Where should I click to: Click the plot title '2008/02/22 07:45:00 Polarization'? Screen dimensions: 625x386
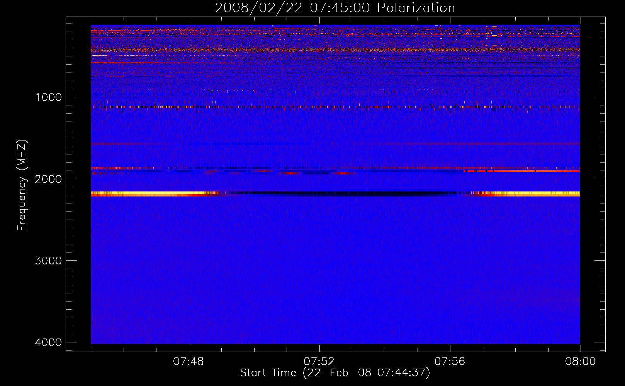click(335, 8)
